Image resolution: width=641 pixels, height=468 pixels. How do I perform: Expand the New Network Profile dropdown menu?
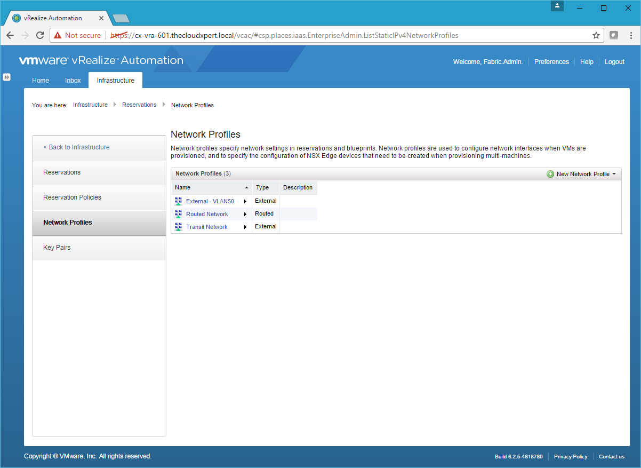614,174
